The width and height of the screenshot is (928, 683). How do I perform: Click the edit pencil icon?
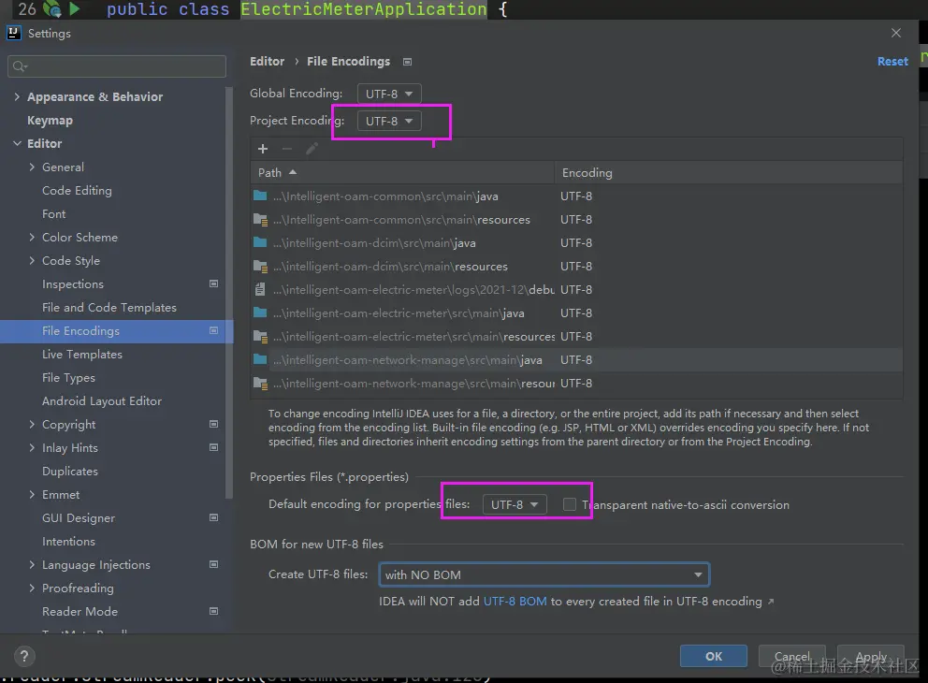312,149
